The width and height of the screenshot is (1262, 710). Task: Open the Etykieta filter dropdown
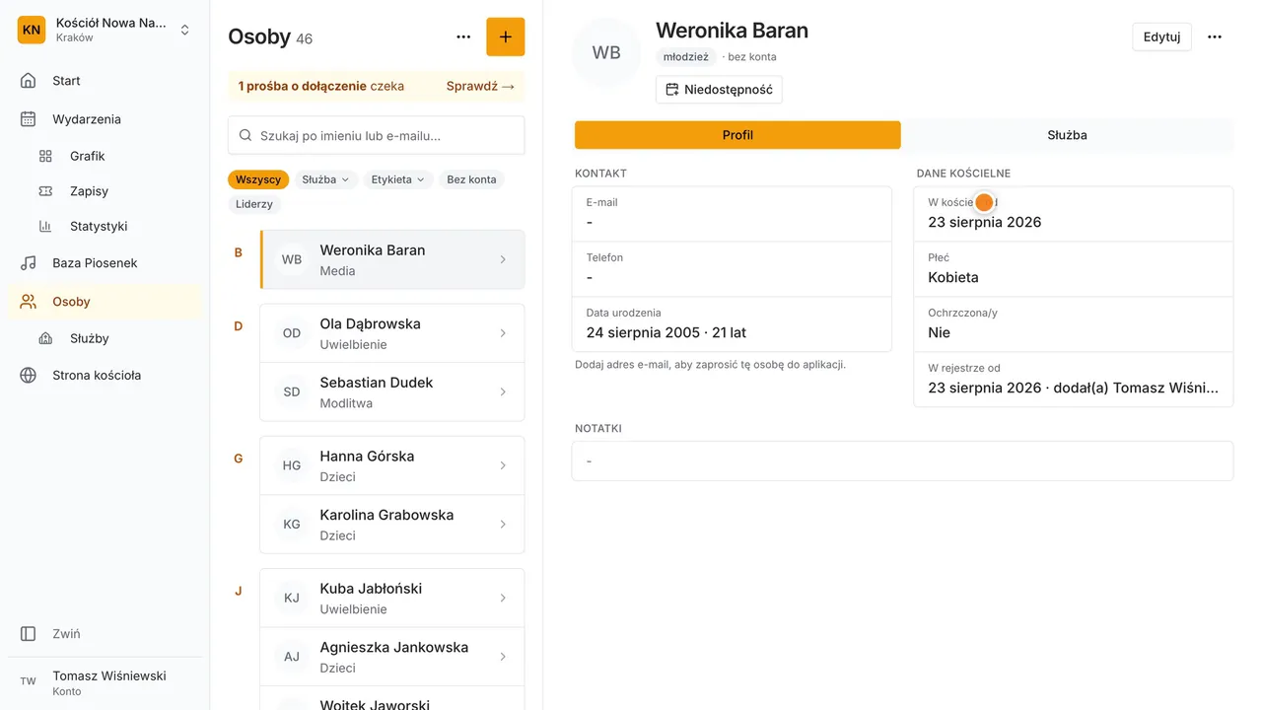[x=398, y=179]
